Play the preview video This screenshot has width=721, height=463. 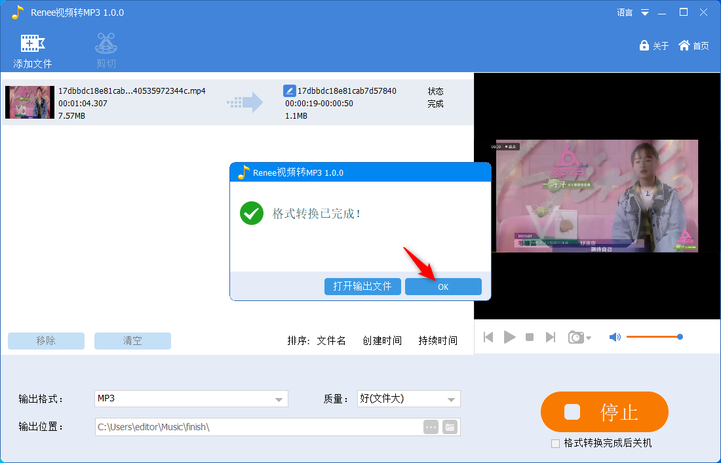coord(509,337)
